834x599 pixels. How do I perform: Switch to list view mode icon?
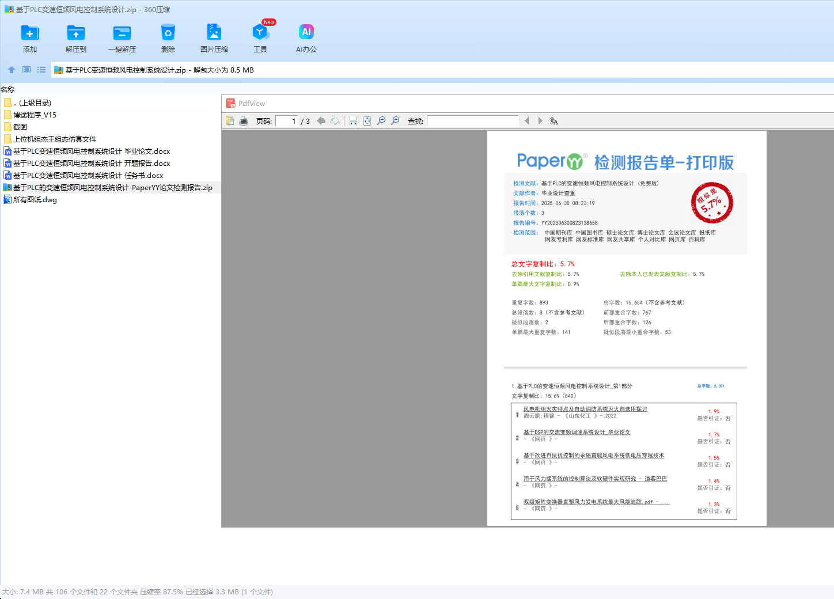click(x=41, y=70)
